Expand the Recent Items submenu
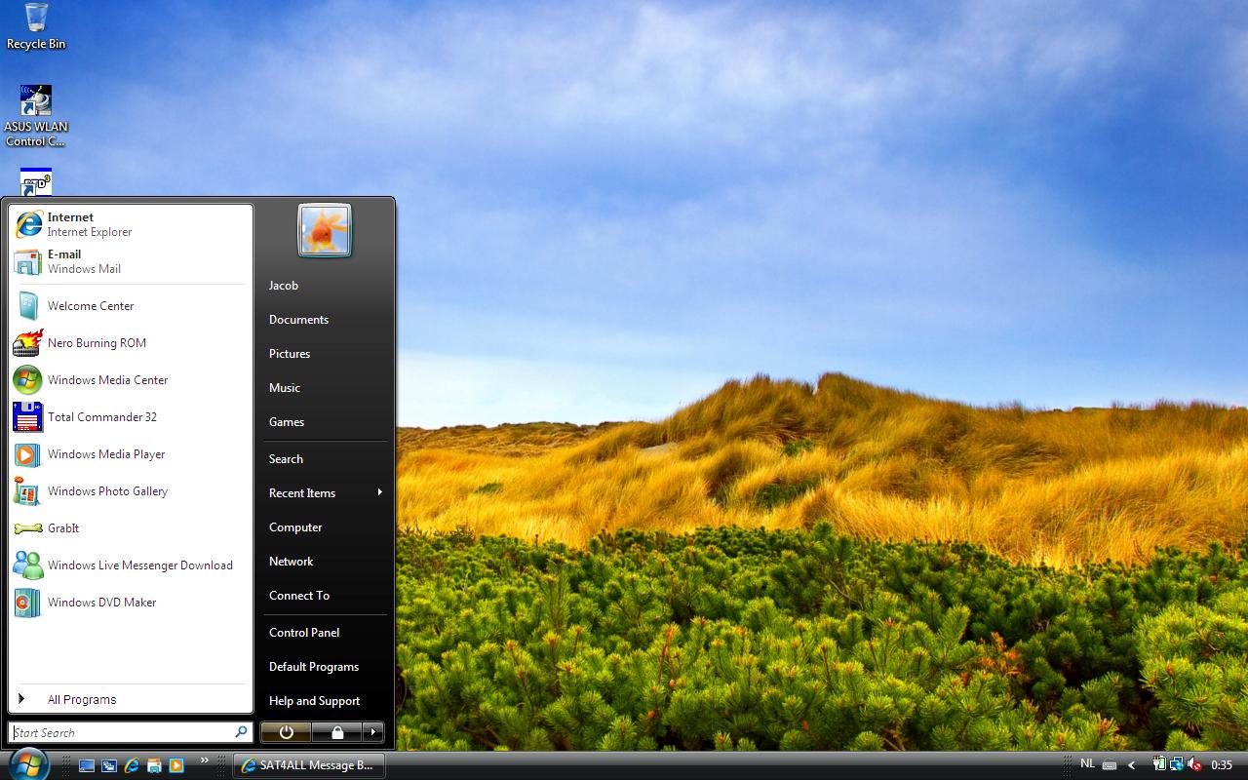The image size is (1248, 780). [x=325, y=493]
